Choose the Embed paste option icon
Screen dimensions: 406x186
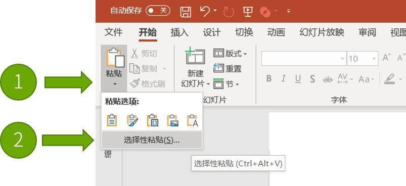(153, 121)
